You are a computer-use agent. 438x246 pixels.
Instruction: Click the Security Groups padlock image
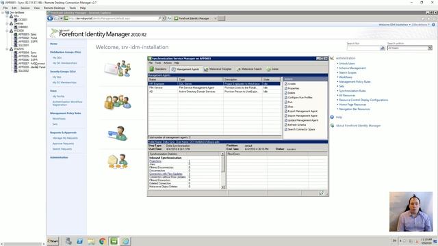(118, 102)
